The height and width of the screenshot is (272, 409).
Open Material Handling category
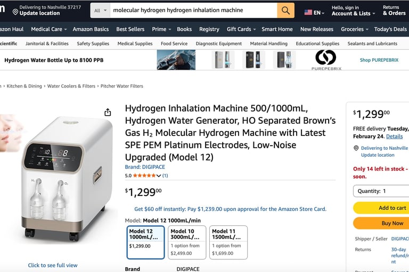tap(268, 44)
